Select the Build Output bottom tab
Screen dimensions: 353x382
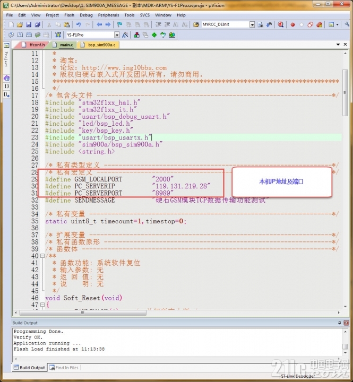[30, 368]
